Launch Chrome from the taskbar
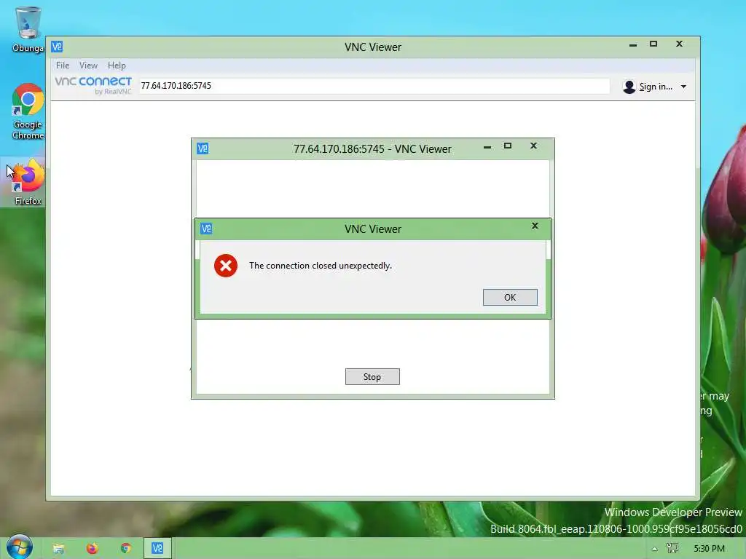Screen dimensions: 746x559 click(x=125, y=548)
